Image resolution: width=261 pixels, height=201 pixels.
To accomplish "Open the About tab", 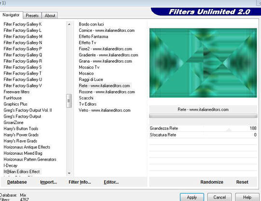I will pos(50,15).
